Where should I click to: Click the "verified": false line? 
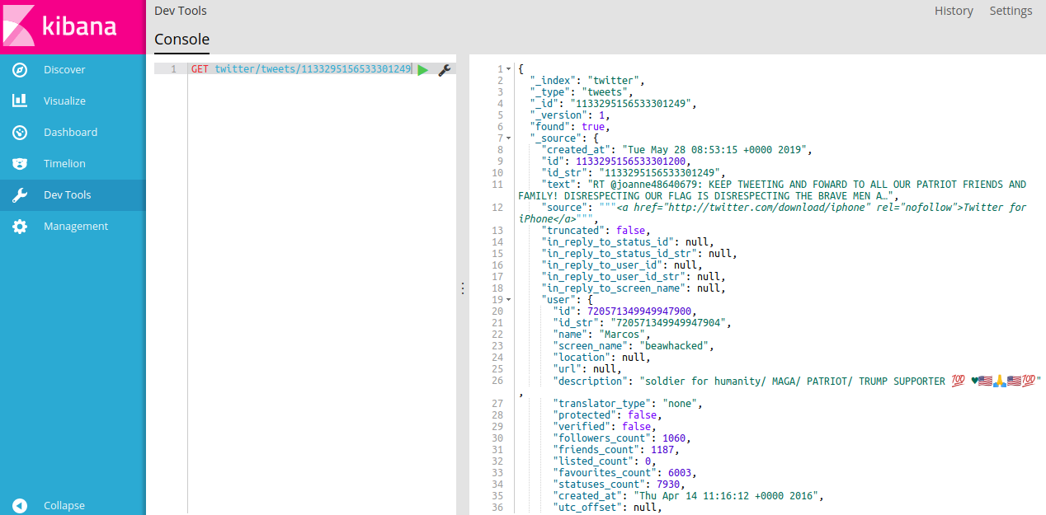(604, 427)
